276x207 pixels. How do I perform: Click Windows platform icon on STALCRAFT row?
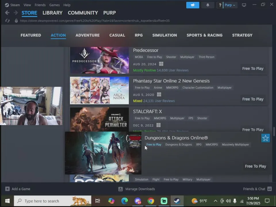coord(158,125)
